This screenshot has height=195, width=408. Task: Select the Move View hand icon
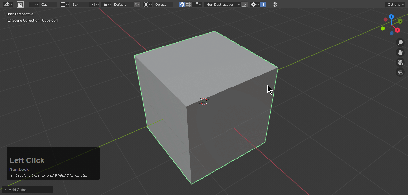[x=401, y=52]
